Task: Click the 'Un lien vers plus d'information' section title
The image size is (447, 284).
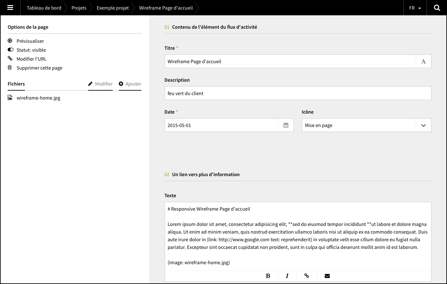Action: (x=206, y=175)
